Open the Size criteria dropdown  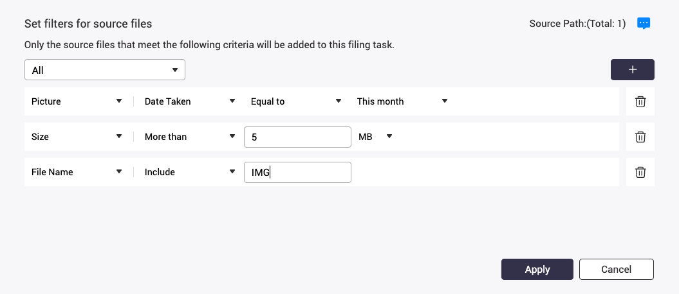[77, 137]
